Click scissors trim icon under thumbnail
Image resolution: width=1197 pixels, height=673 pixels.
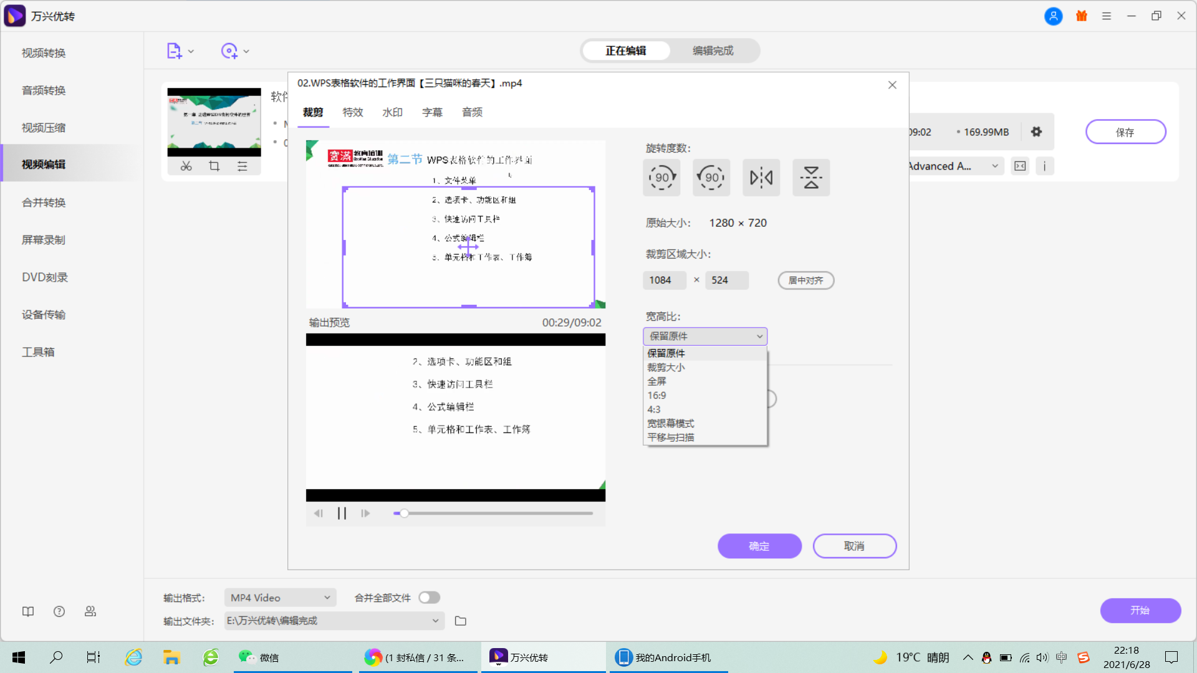coord(186,166)
